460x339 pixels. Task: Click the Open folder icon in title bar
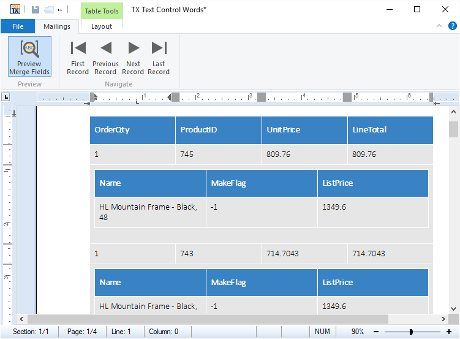49,10
